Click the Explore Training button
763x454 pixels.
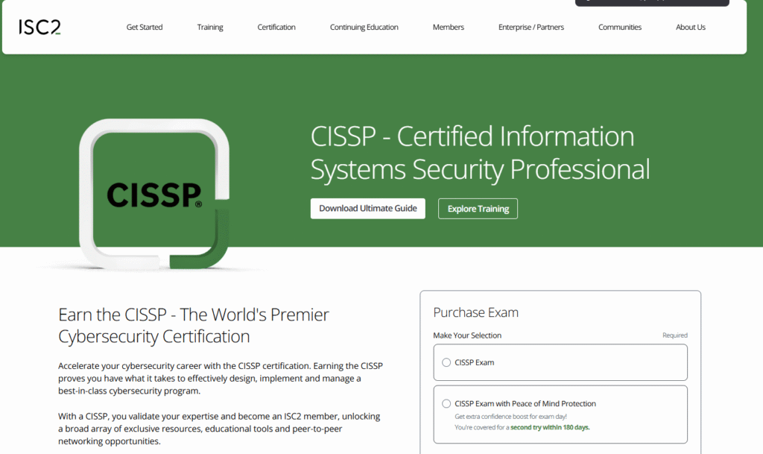tap(478, 209)
